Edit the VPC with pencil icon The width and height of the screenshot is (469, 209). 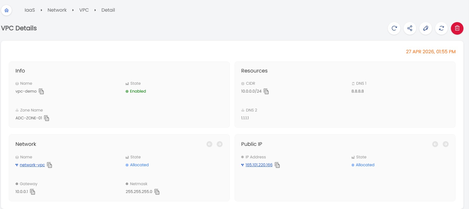[x=425, y=28]
